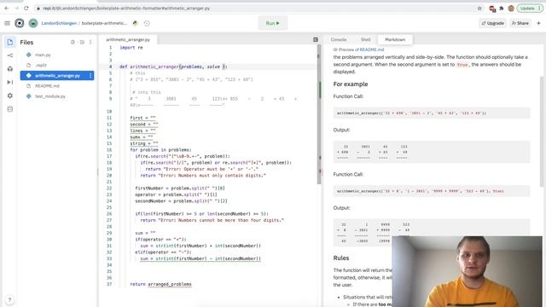Click the help question mark icon

(x=9, y=299)
